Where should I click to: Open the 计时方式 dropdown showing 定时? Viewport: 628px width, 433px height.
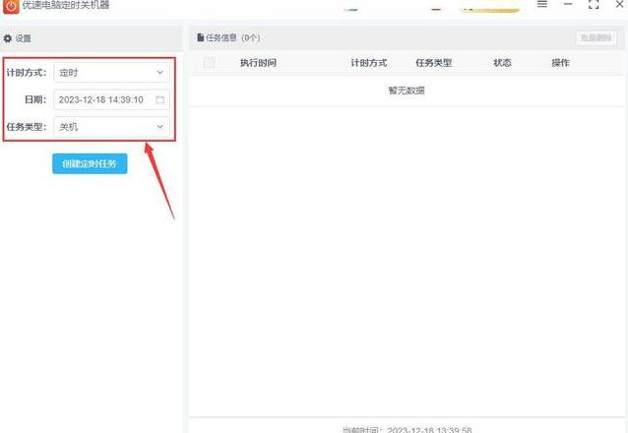point(112,73)
